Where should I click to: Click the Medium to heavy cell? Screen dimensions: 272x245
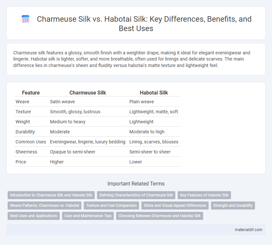point(88,122)
